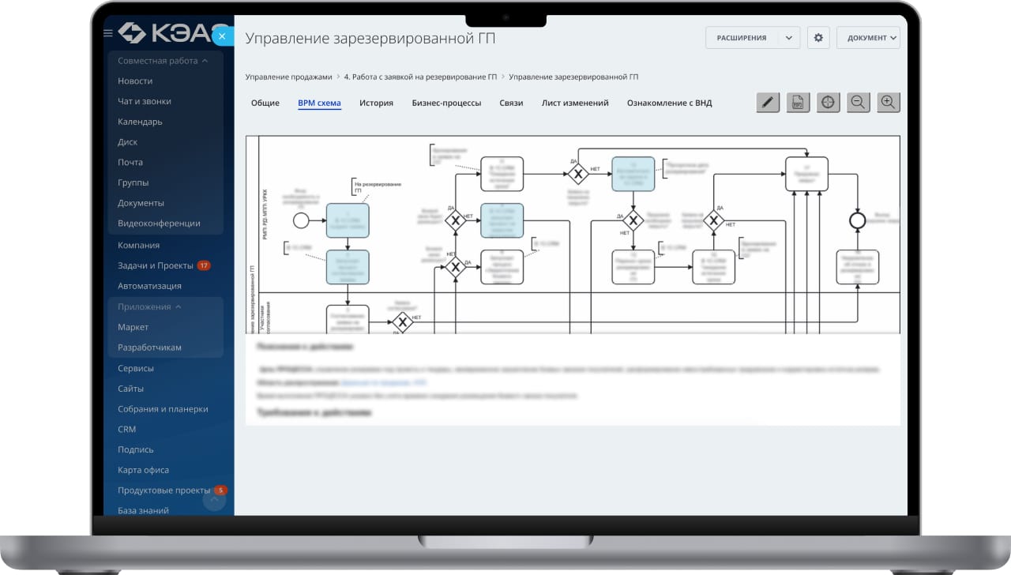Viewport: 1011px width, 575px height.
Task: Click the start event circle in the diagram
Action: pos(301,220)
